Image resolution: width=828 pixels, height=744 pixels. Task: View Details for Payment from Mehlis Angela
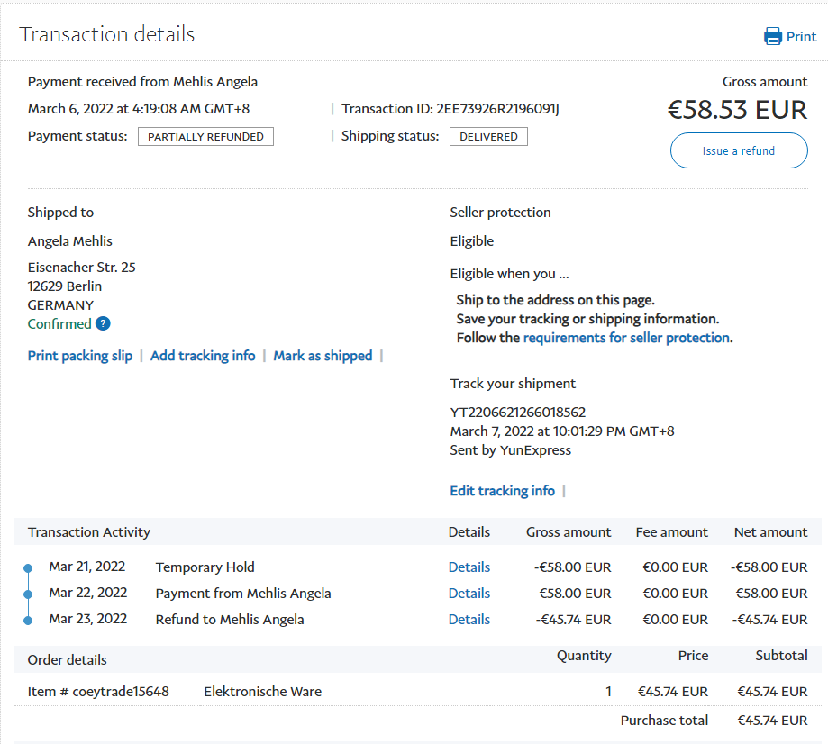point(469,594)
